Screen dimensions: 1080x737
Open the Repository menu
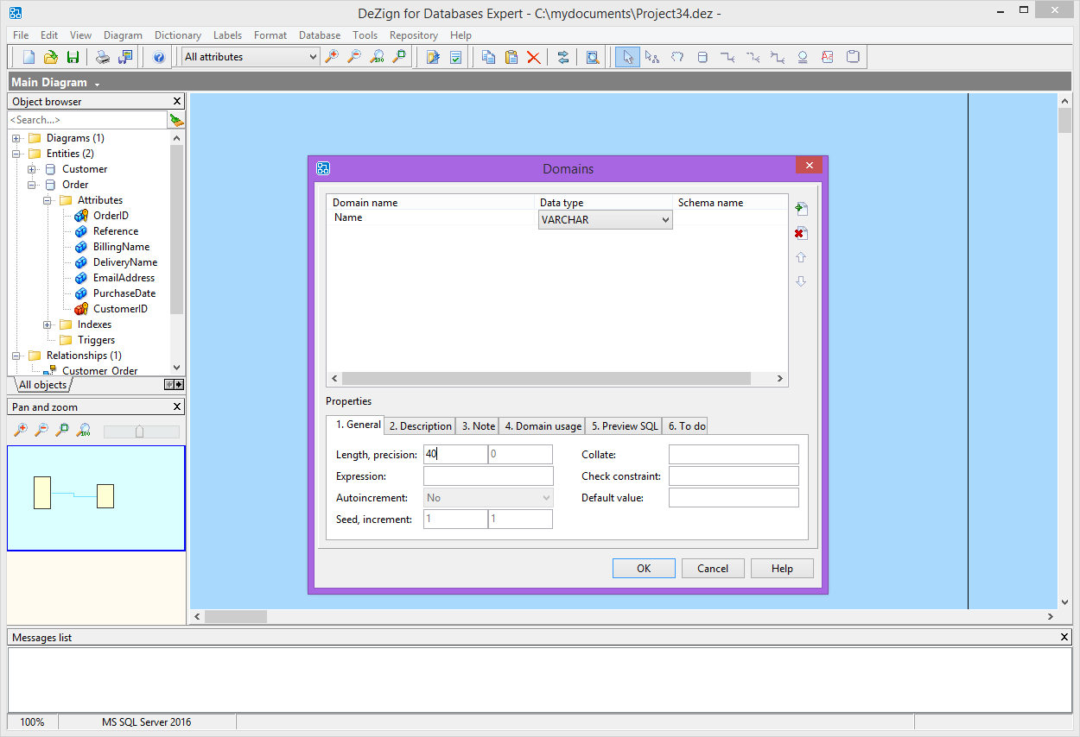point(414,35)
